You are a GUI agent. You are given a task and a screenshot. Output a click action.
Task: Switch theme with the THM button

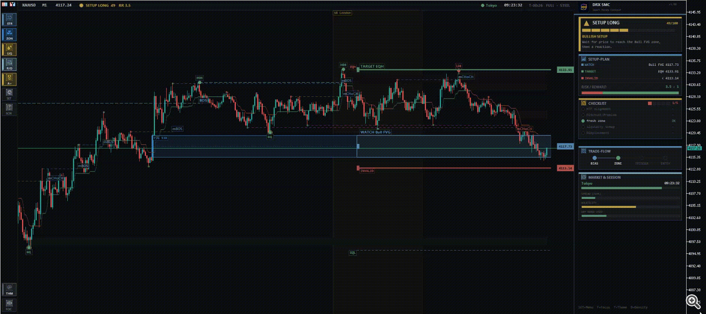pyautogui.click(x=9, y=290)
